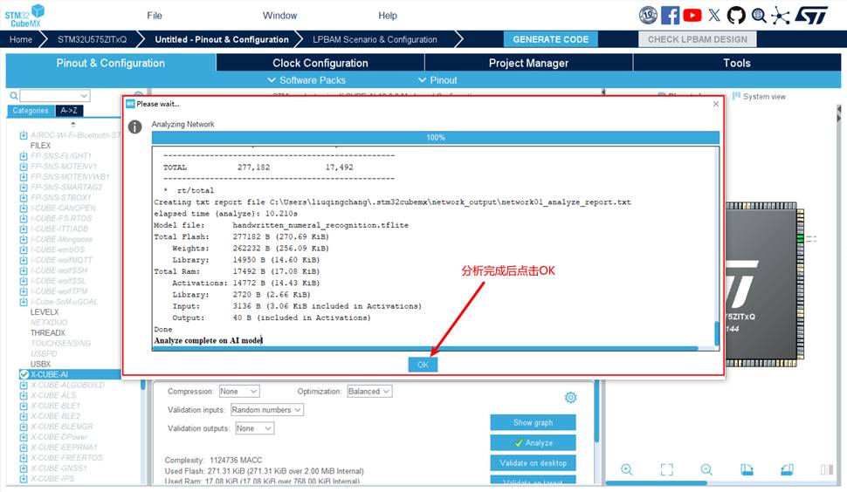
Task: Switch to the Tools tab
Action: pos(737,63)
